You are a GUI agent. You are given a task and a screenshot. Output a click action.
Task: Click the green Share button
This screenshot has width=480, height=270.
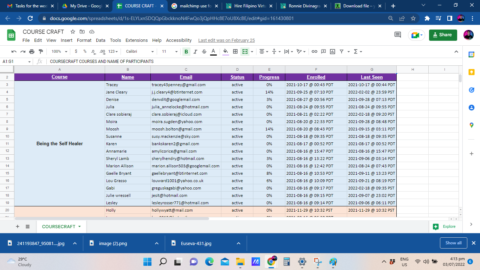click(x=443, y=35)
